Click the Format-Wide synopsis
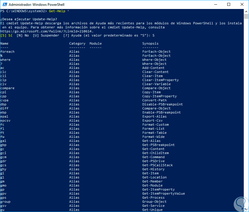249x212 pixels. [153, 137]
